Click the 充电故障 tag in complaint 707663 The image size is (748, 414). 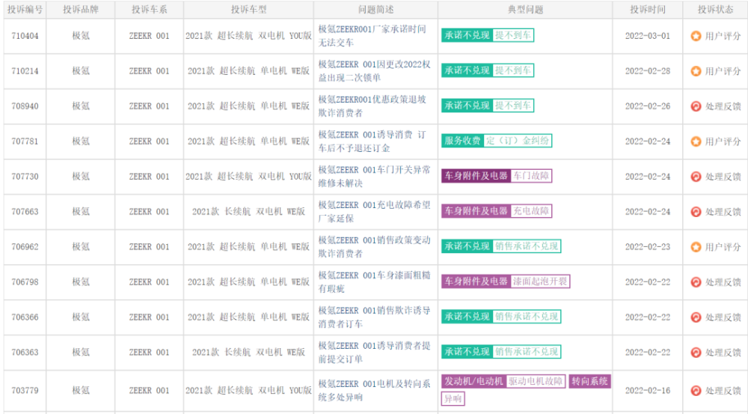(531, 211)
